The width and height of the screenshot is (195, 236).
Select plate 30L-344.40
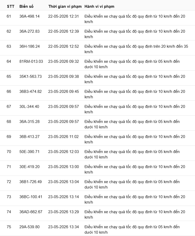pyautogui.click(x=29, y=107)
